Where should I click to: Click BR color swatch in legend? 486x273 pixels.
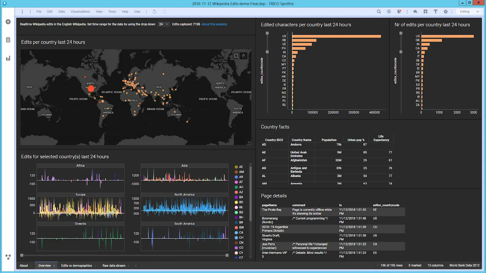(236, 222)
